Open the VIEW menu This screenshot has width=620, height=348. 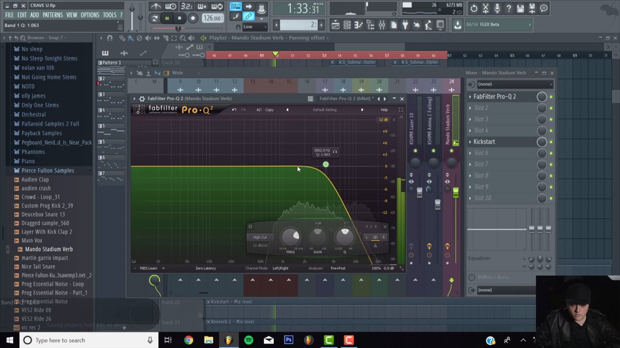[72, 15]
